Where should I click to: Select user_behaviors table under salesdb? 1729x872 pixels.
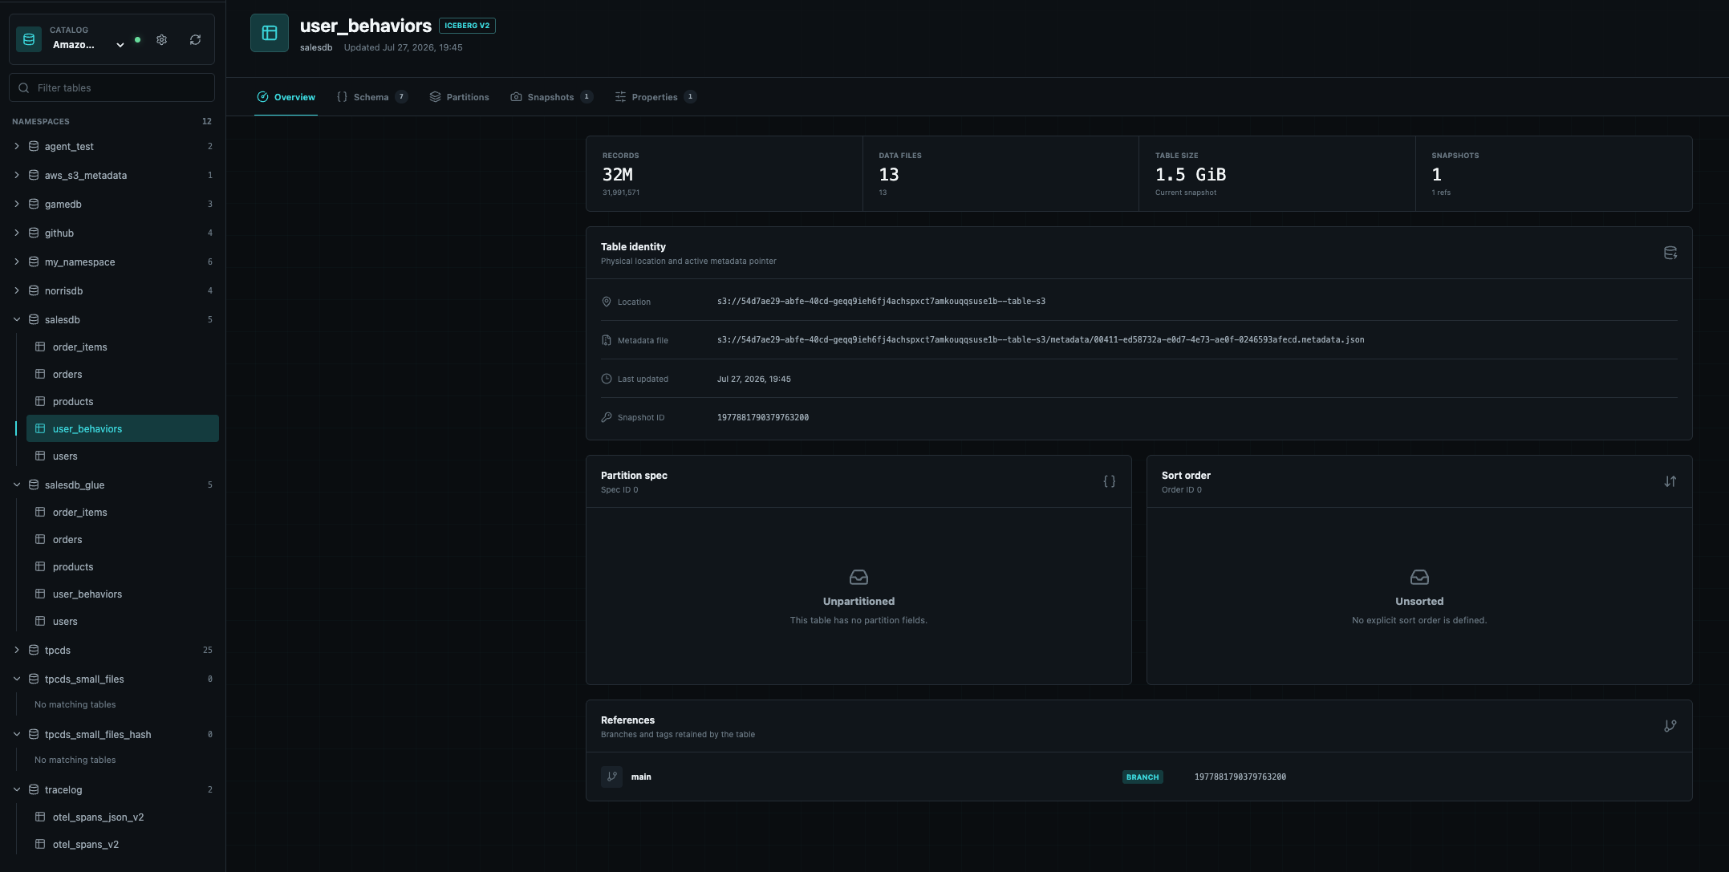coord(123,428)
